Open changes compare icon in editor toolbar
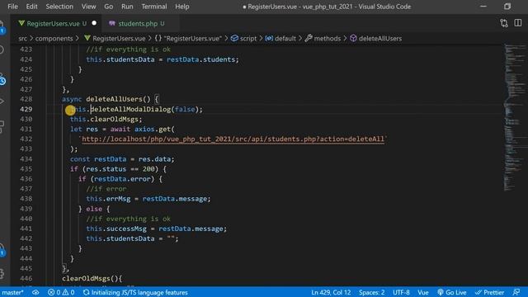 point(504,23)
